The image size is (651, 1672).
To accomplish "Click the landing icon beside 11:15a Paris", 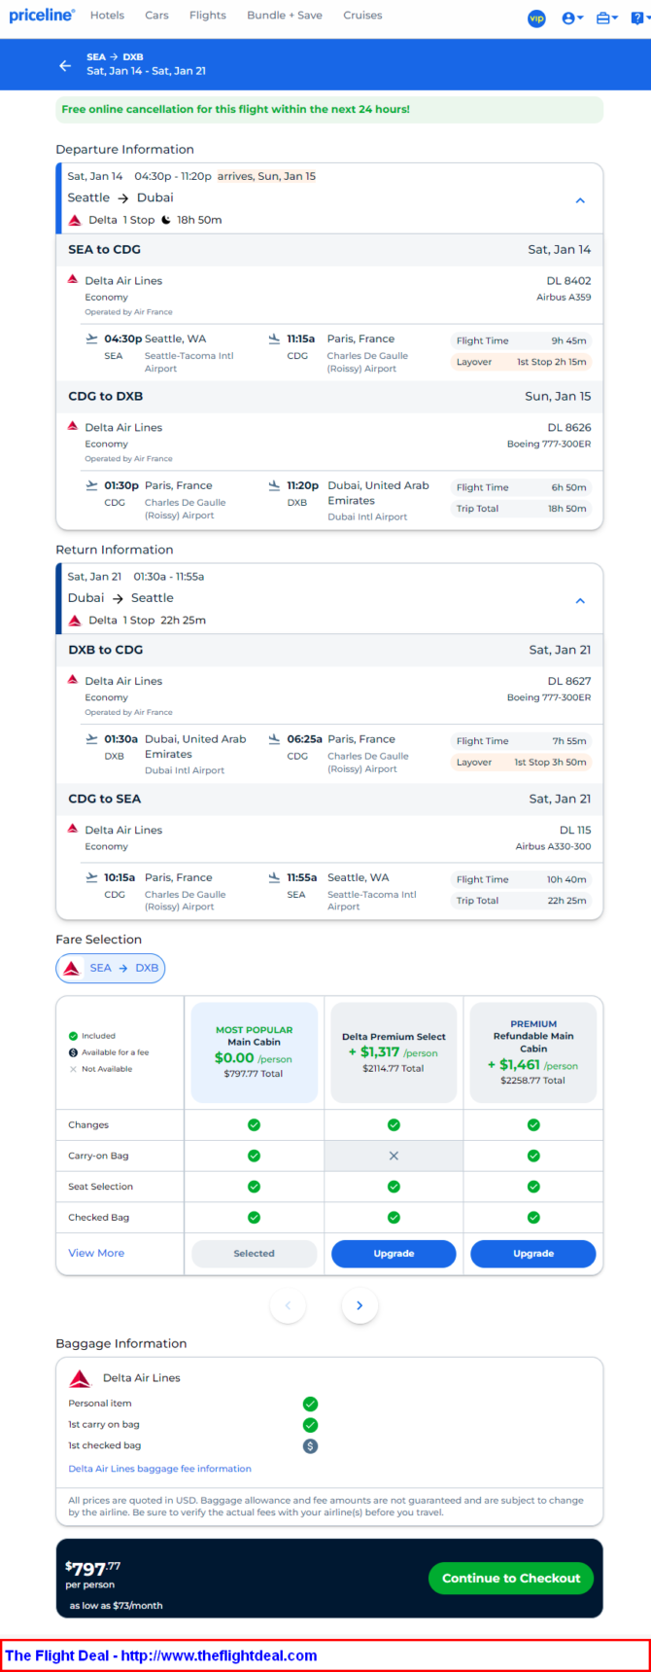I will (x=274, y=338).
